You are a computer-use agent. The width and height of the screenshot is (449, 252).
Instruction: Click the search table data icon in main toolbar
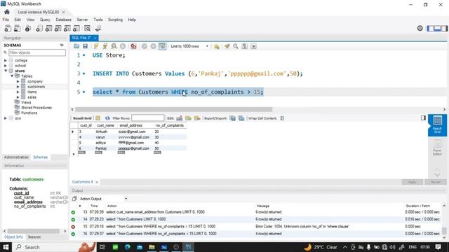click(87, 29)
